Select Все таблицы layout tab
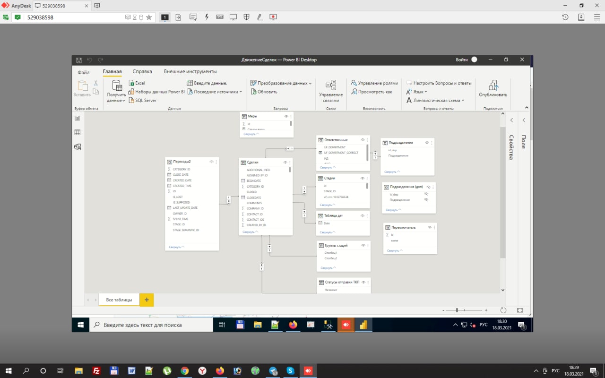Viewport: 605px width, 378px height. pos(119,300)
